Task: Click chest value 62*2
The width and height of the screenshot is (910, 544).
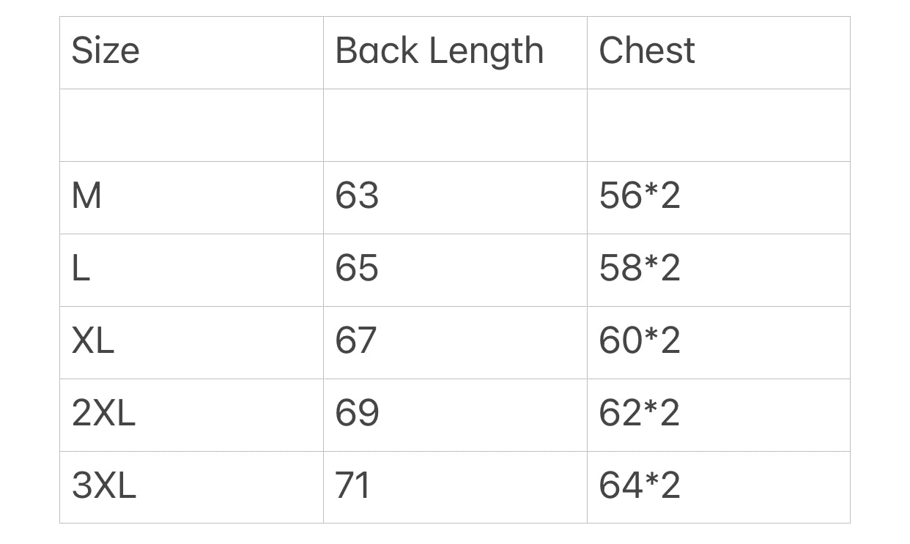Action: click(x=640, y=414)
